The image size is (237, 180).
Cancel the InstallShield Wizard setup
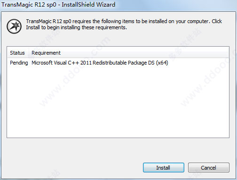[209, 168]
